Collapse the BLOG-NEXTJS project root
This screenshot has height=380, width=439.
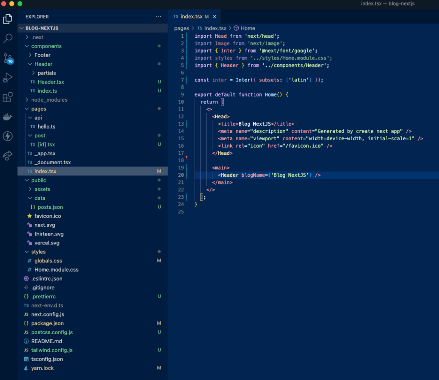pyautogui.click(x=42, y=28)
